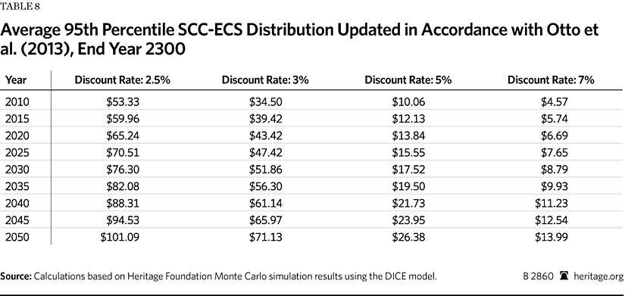This screenshot has width=625, height=296.
Task: Select the $34.50 value
Action: [265, 102]
